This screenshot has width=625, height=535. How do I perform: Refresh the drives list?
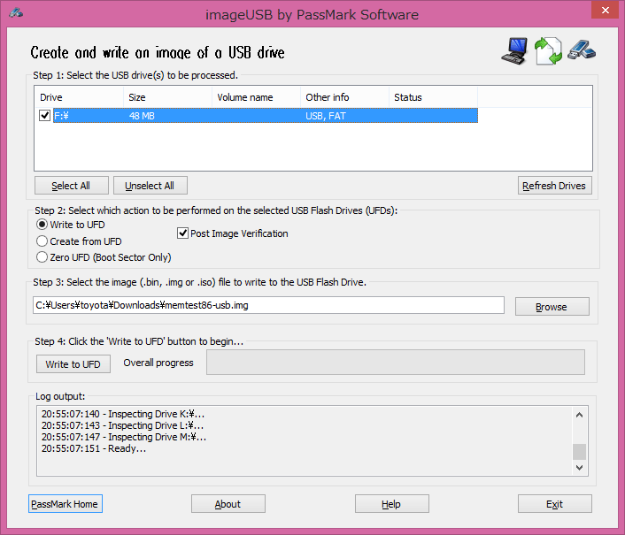pyautogui.click(x=555, y=186)
